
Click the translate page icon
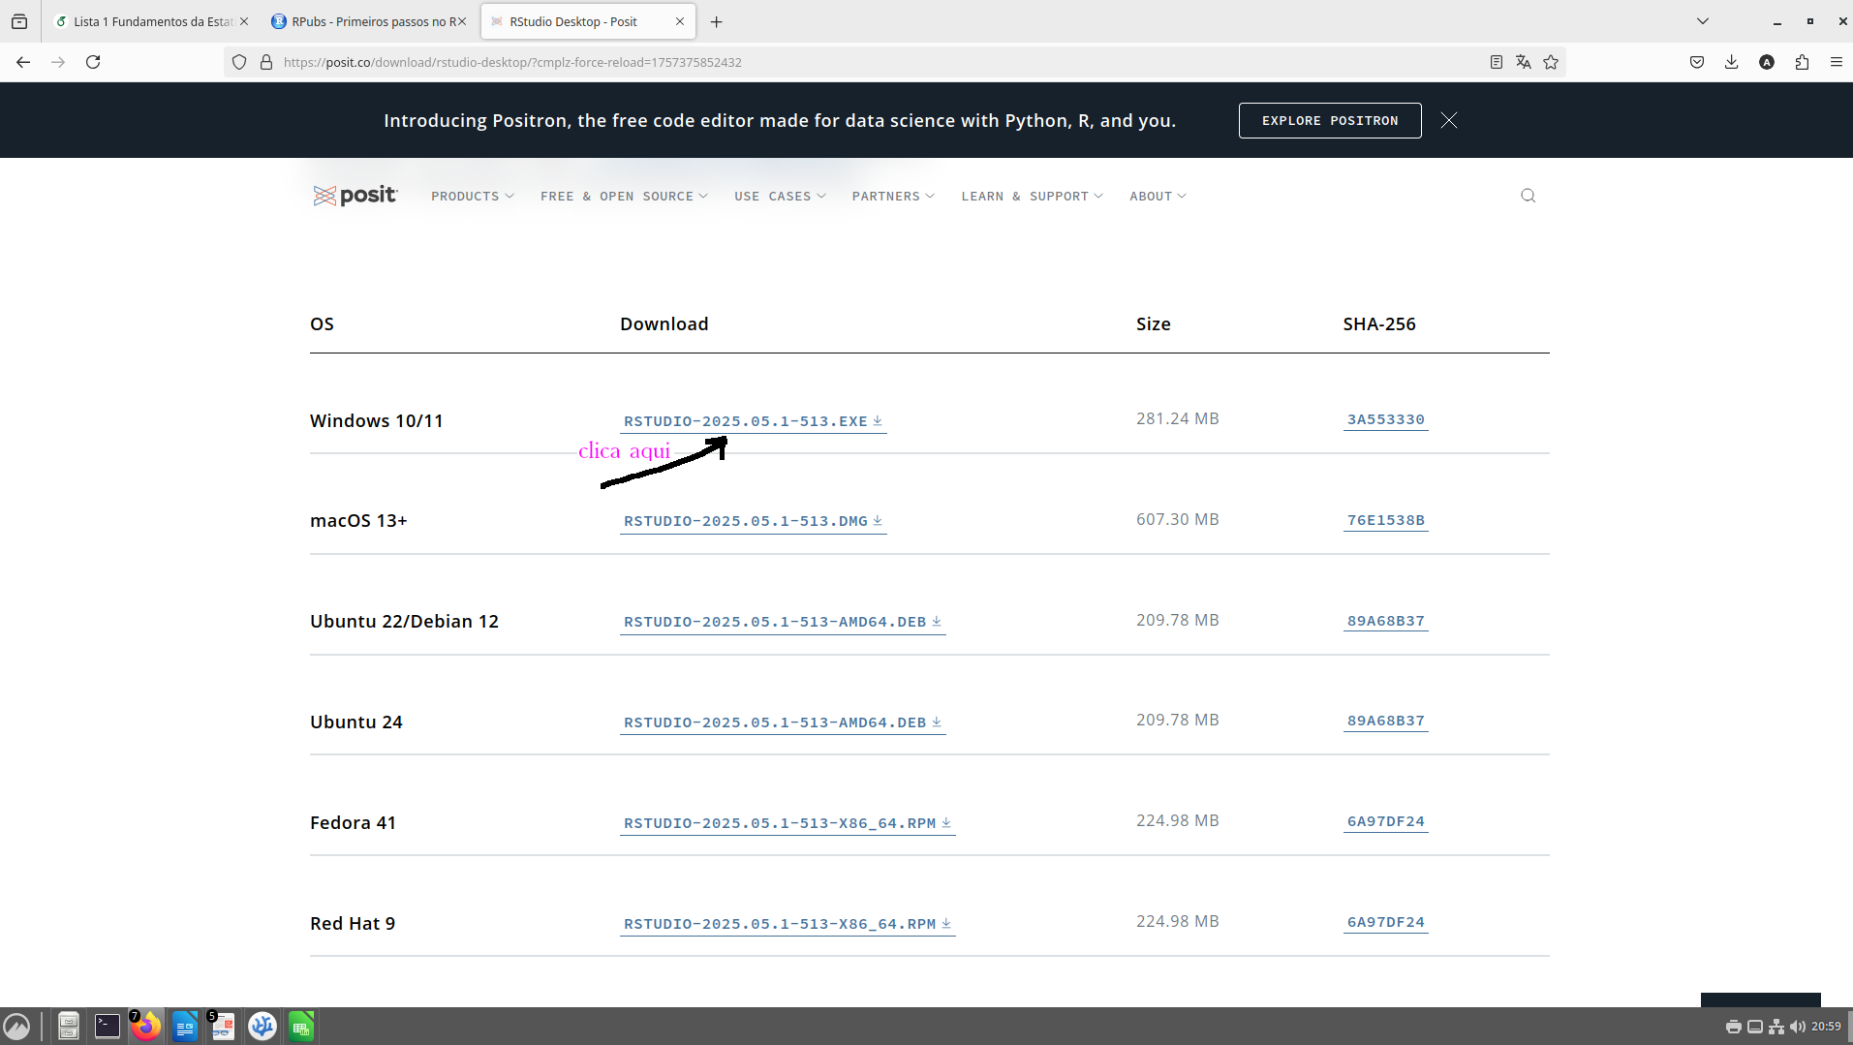point(1523,62)
